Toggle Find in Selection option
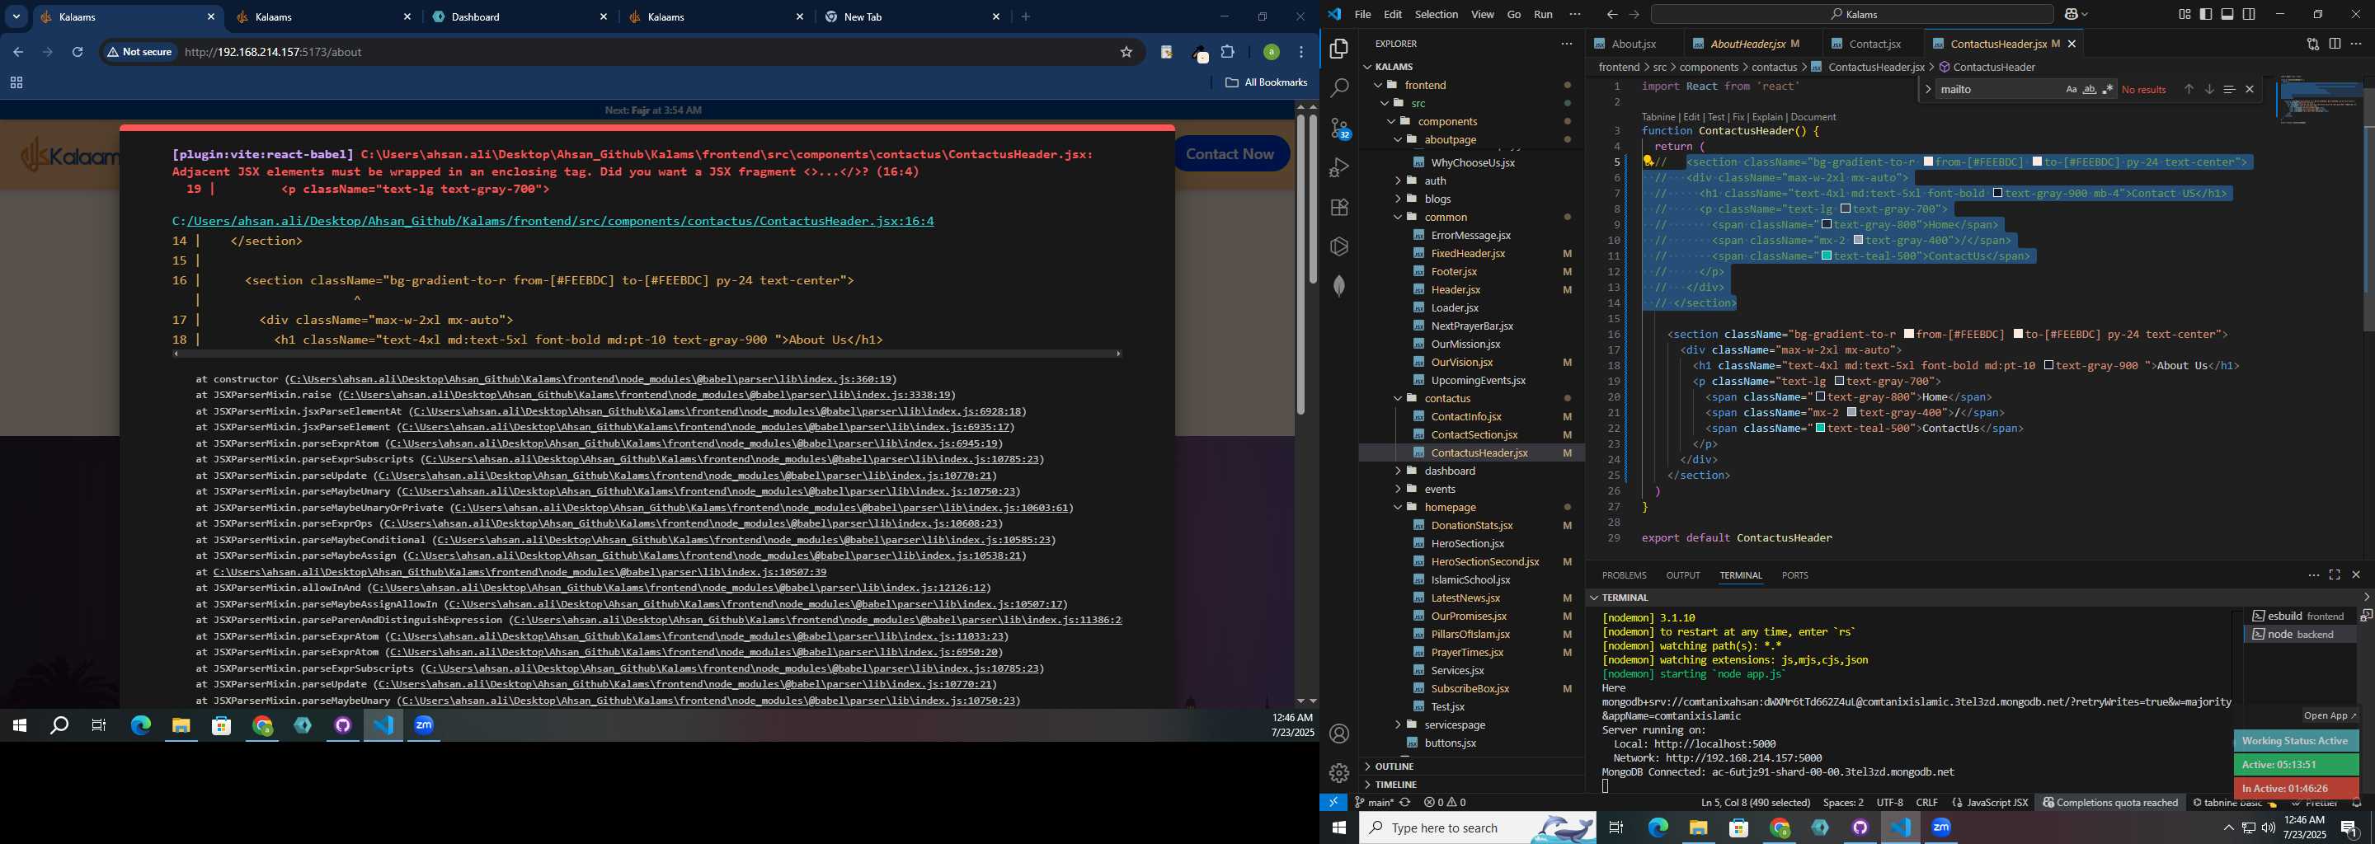Image resolution: width=2375 pixels, height=844 pixels. point(2229,89)
